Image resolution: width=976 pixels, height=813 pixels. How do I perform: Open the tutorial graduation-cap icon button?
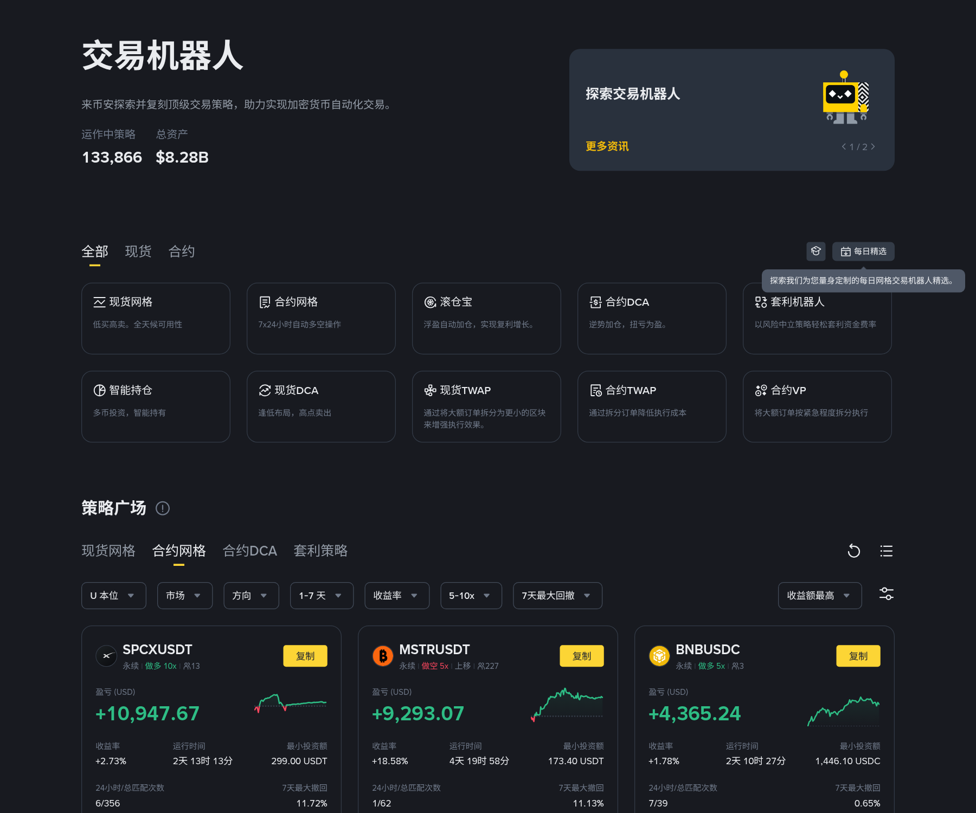pyautogui.click(x=816, y=251)
